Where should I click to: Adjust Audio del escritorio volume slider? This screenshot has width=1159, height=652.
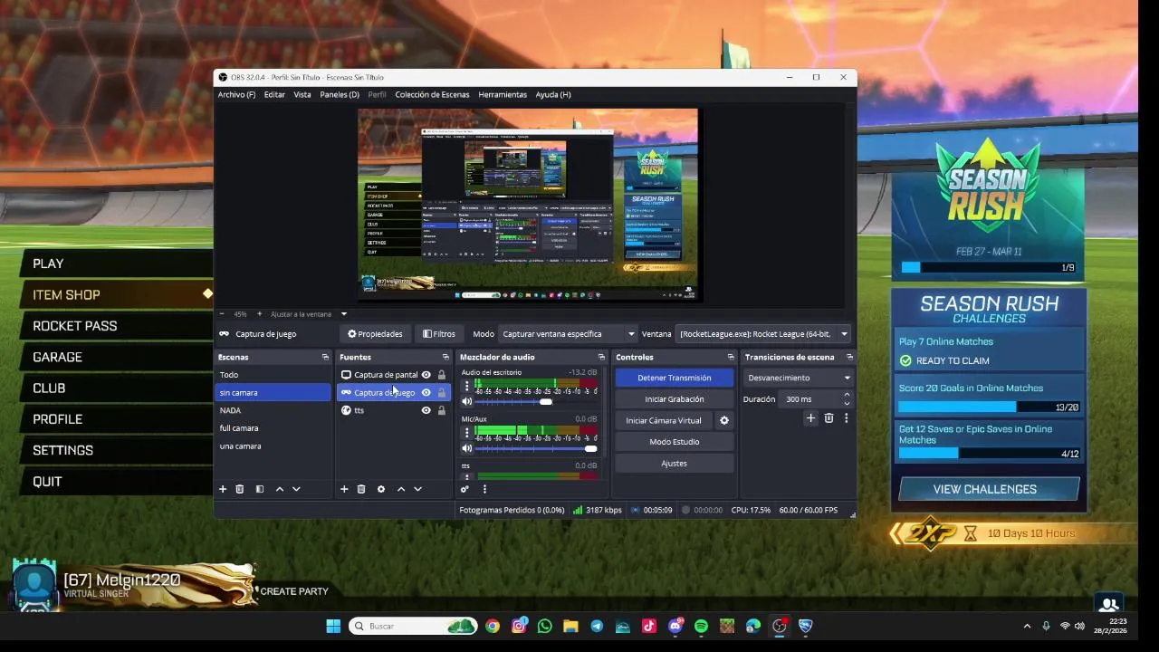coord(536,401)
